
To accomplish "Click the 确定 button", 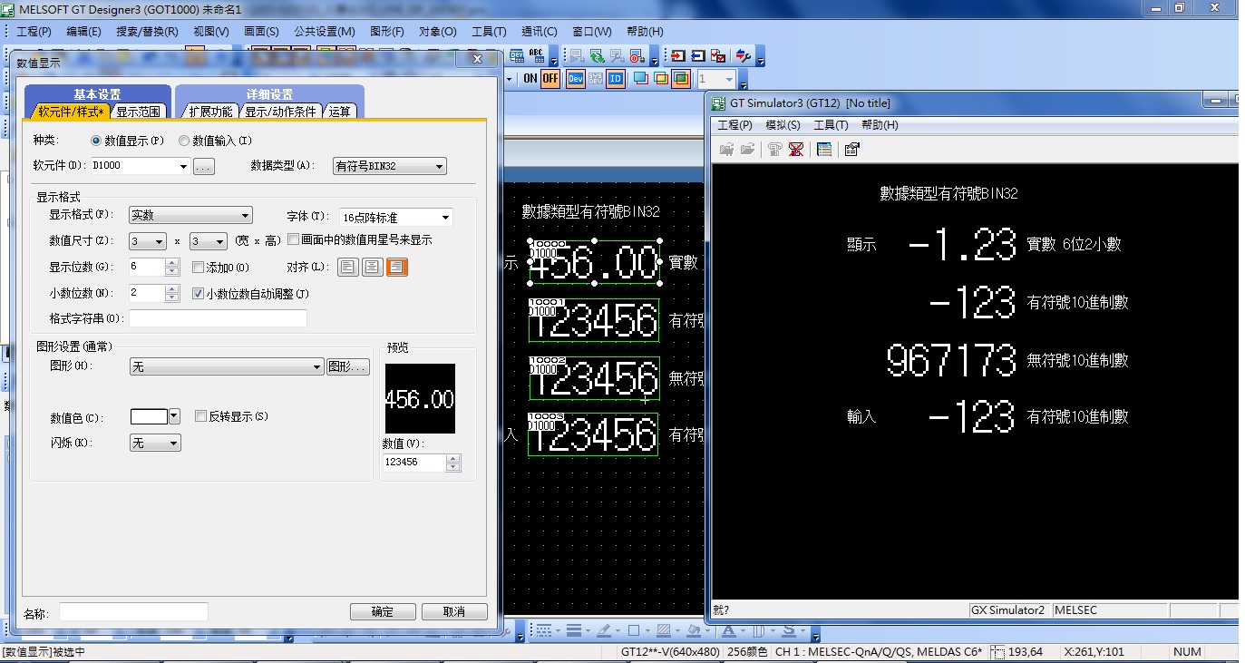I will pos(383,612).
